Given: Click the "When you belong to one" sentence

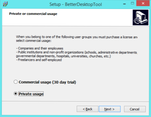Looking at the screenshot, I should point(77,37).
